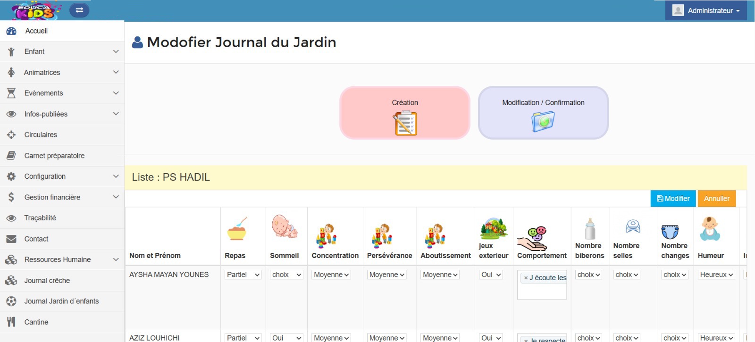The image size is (755, 342).
Task: Click the Nombre changes diaper icon
Action: pos(670,232)
